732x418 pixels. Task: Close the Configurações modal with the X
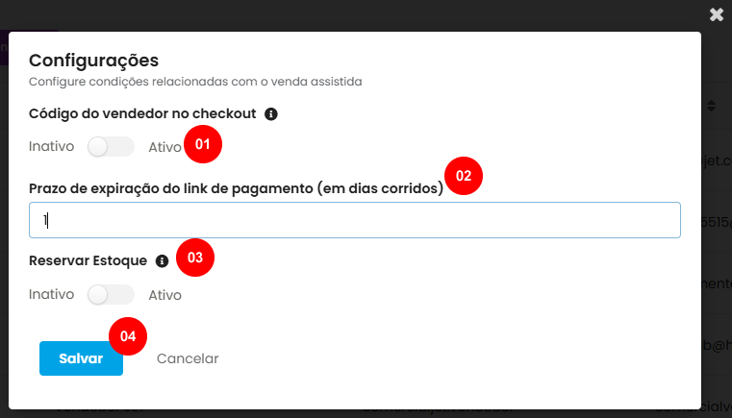coord(716,14)
